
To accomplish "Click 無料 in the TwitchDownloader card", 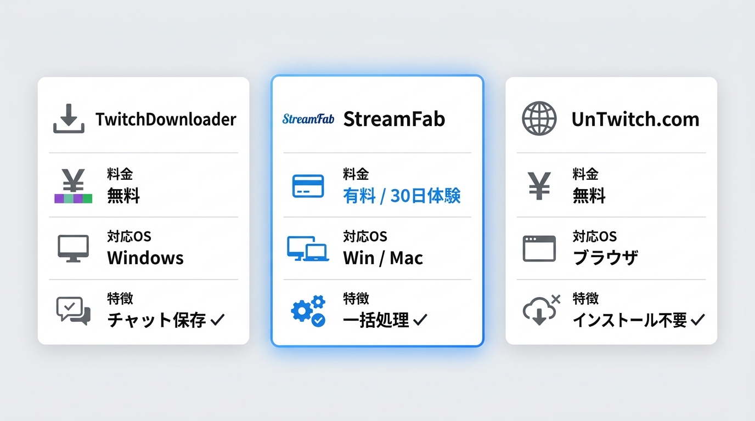I will coord(123,195).
